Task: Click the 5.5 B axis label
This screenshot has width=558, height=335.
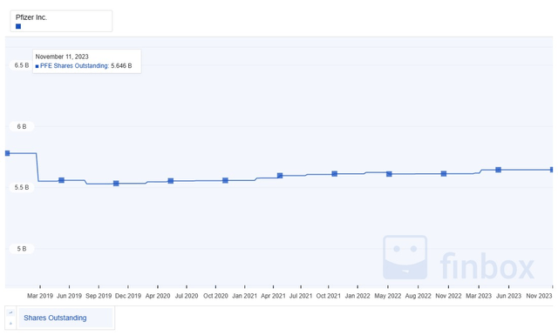Action: [x=22, y=188]
